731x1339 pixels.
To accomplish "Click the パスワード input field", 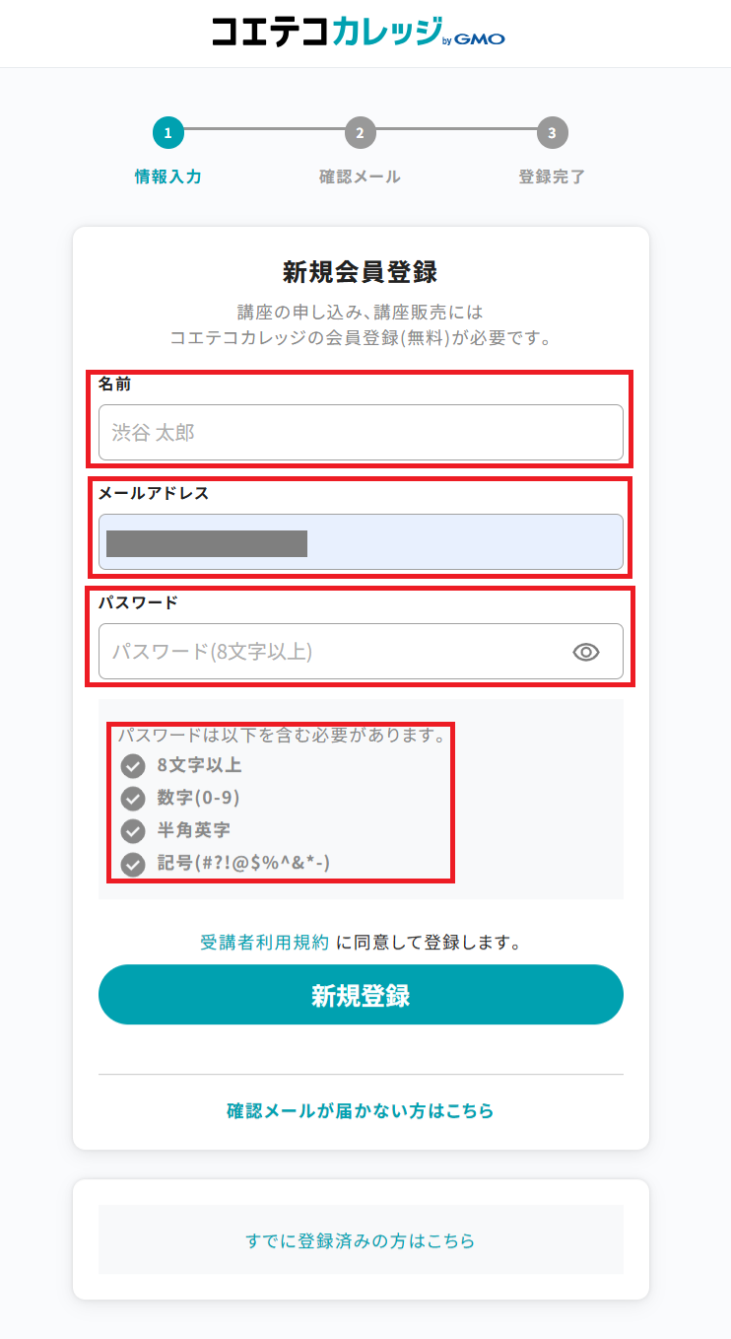I will pos(335,652).
